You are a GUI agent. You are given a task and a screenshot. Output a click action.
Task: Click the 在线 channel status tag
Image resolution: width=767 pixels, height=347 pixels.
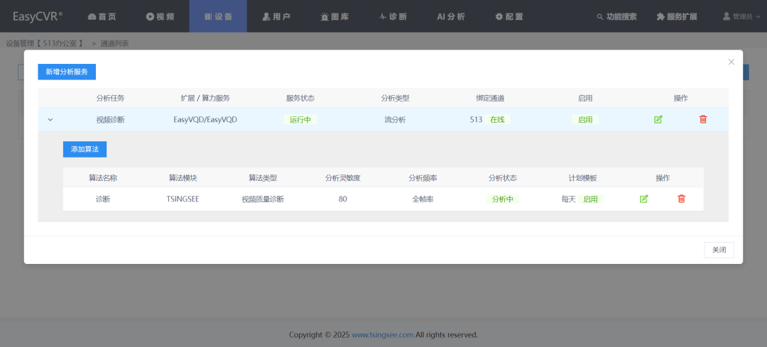[x=497, y=119]
